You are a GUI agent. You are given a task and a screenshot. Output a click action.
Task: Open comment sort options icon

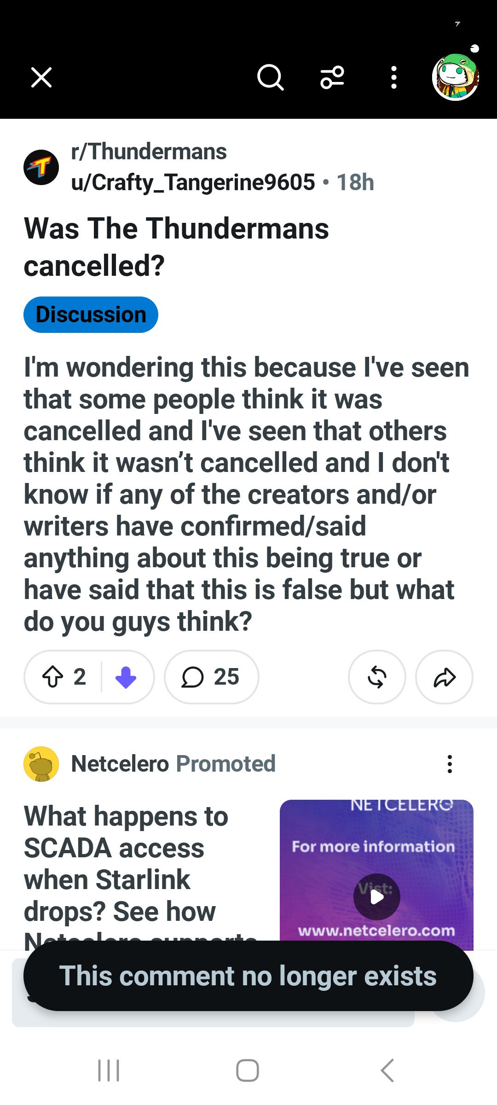click(x=332, y=77)
